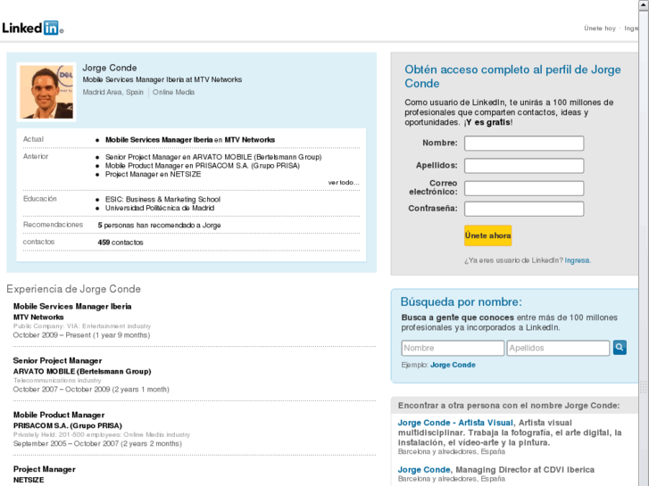Open the Ejemplo Jorge Conde link
Viewport: 649px width, 486px height.
pyautogui.click(x=453, y=365)
